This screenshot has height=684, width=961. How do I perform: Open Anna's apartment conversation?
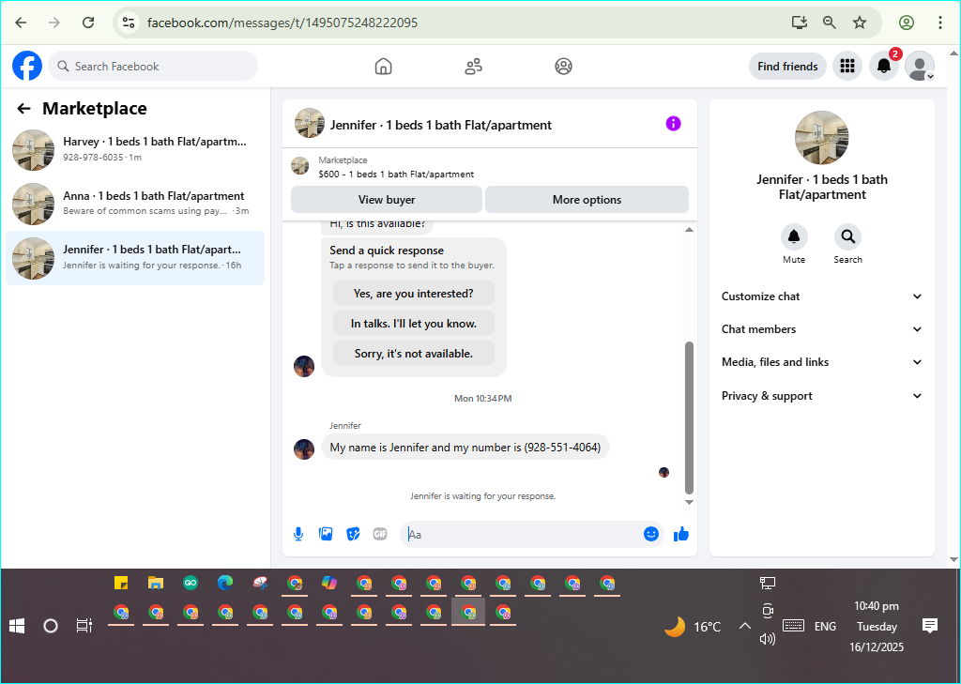click(x=135, y=204)
